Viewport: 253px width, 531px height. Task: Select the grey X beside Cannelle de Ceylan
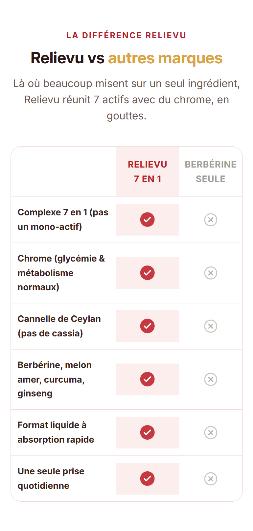pos(211,326)
